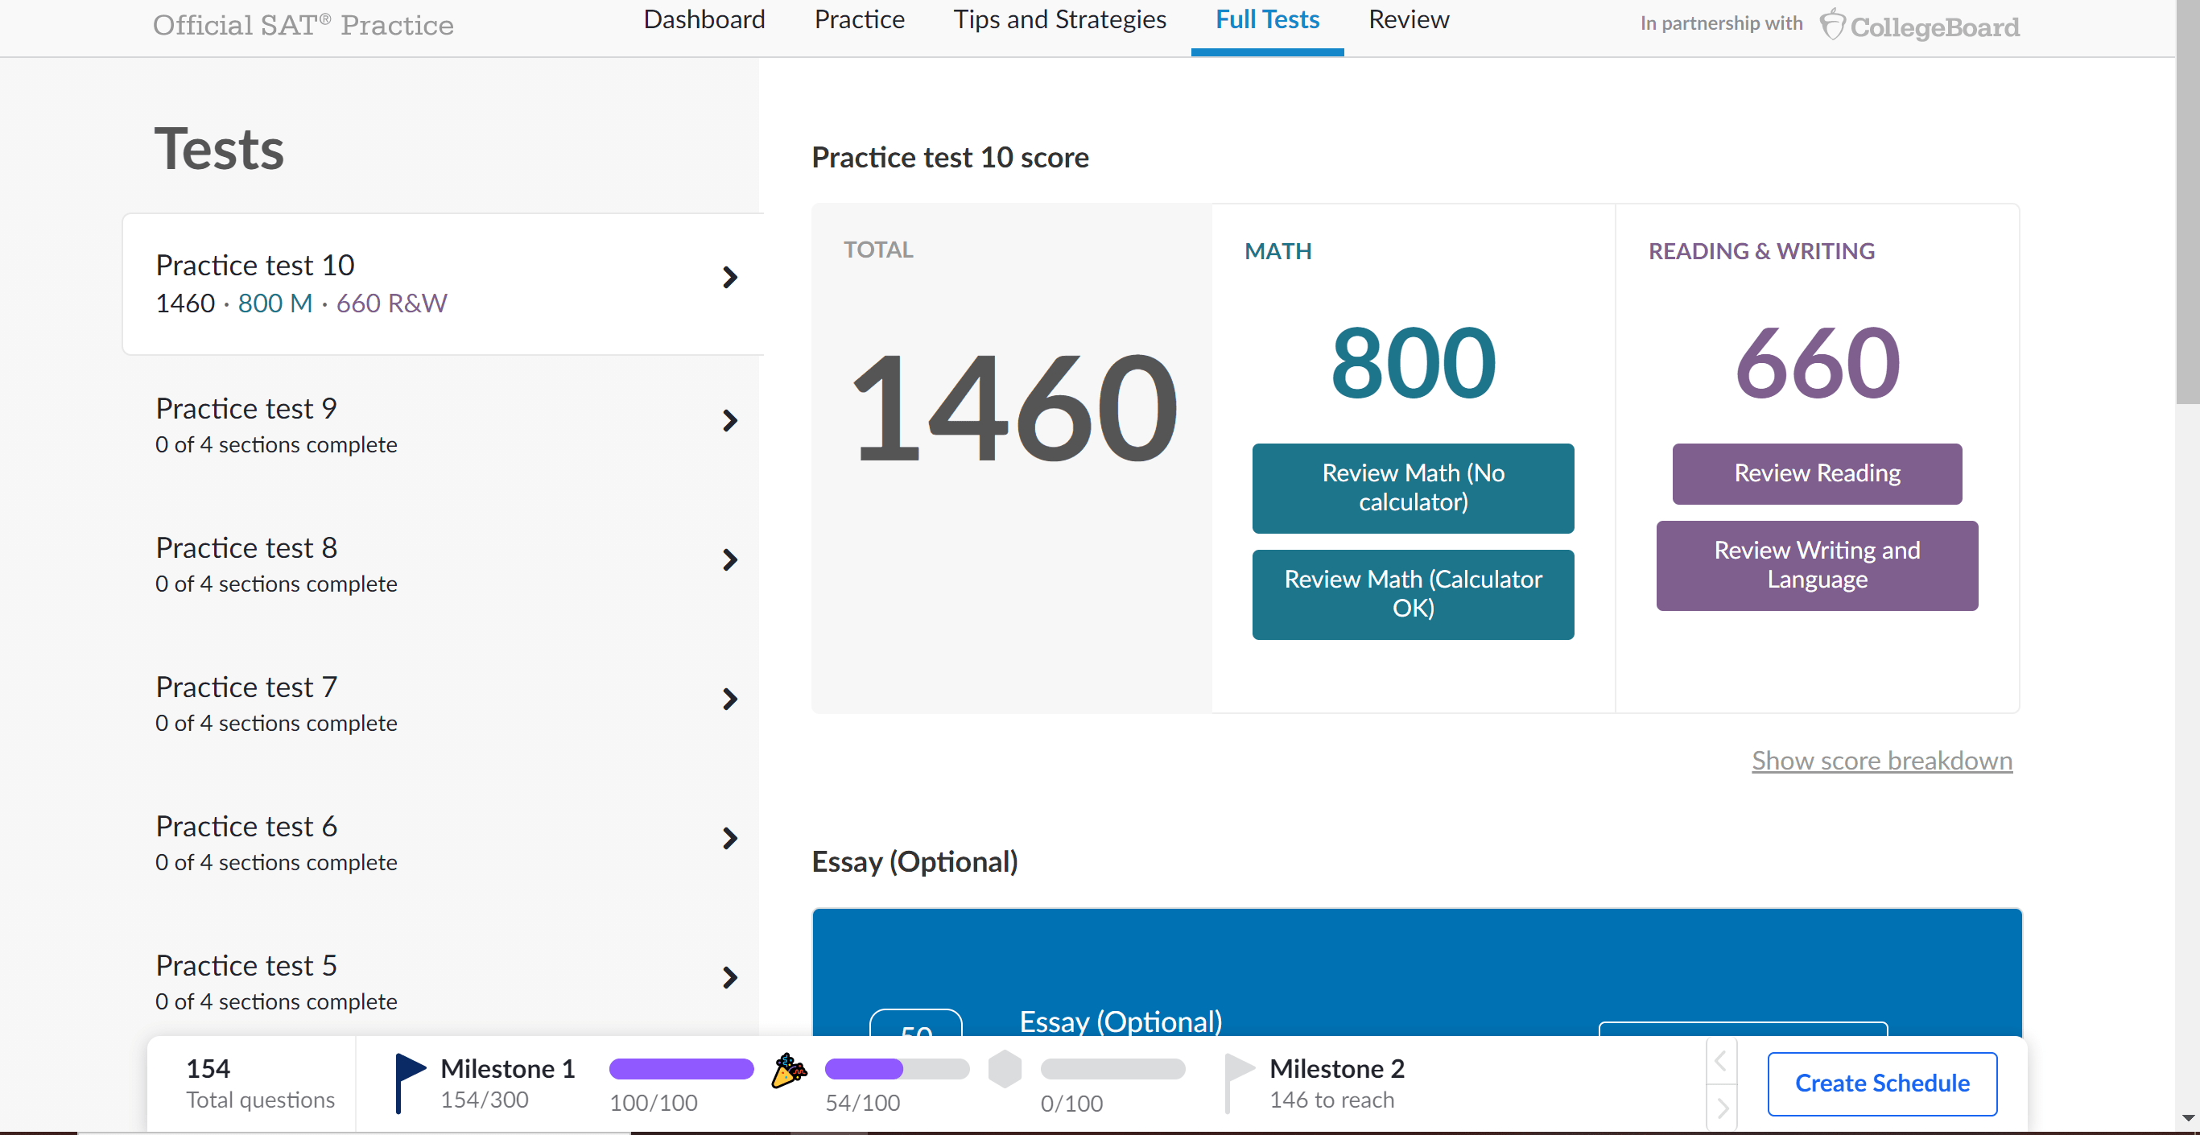Click the 54/100 progress bar

897,1069
